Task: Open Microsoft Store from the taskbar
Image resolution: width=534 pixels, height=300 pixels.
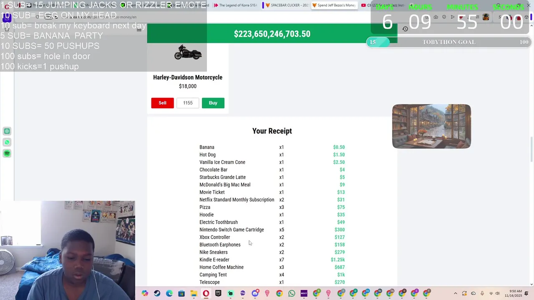Action: click(x=181, y=293)
